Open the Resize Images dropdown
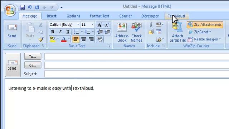The height and width of the screenshot is (129, 229). (204, 39)
